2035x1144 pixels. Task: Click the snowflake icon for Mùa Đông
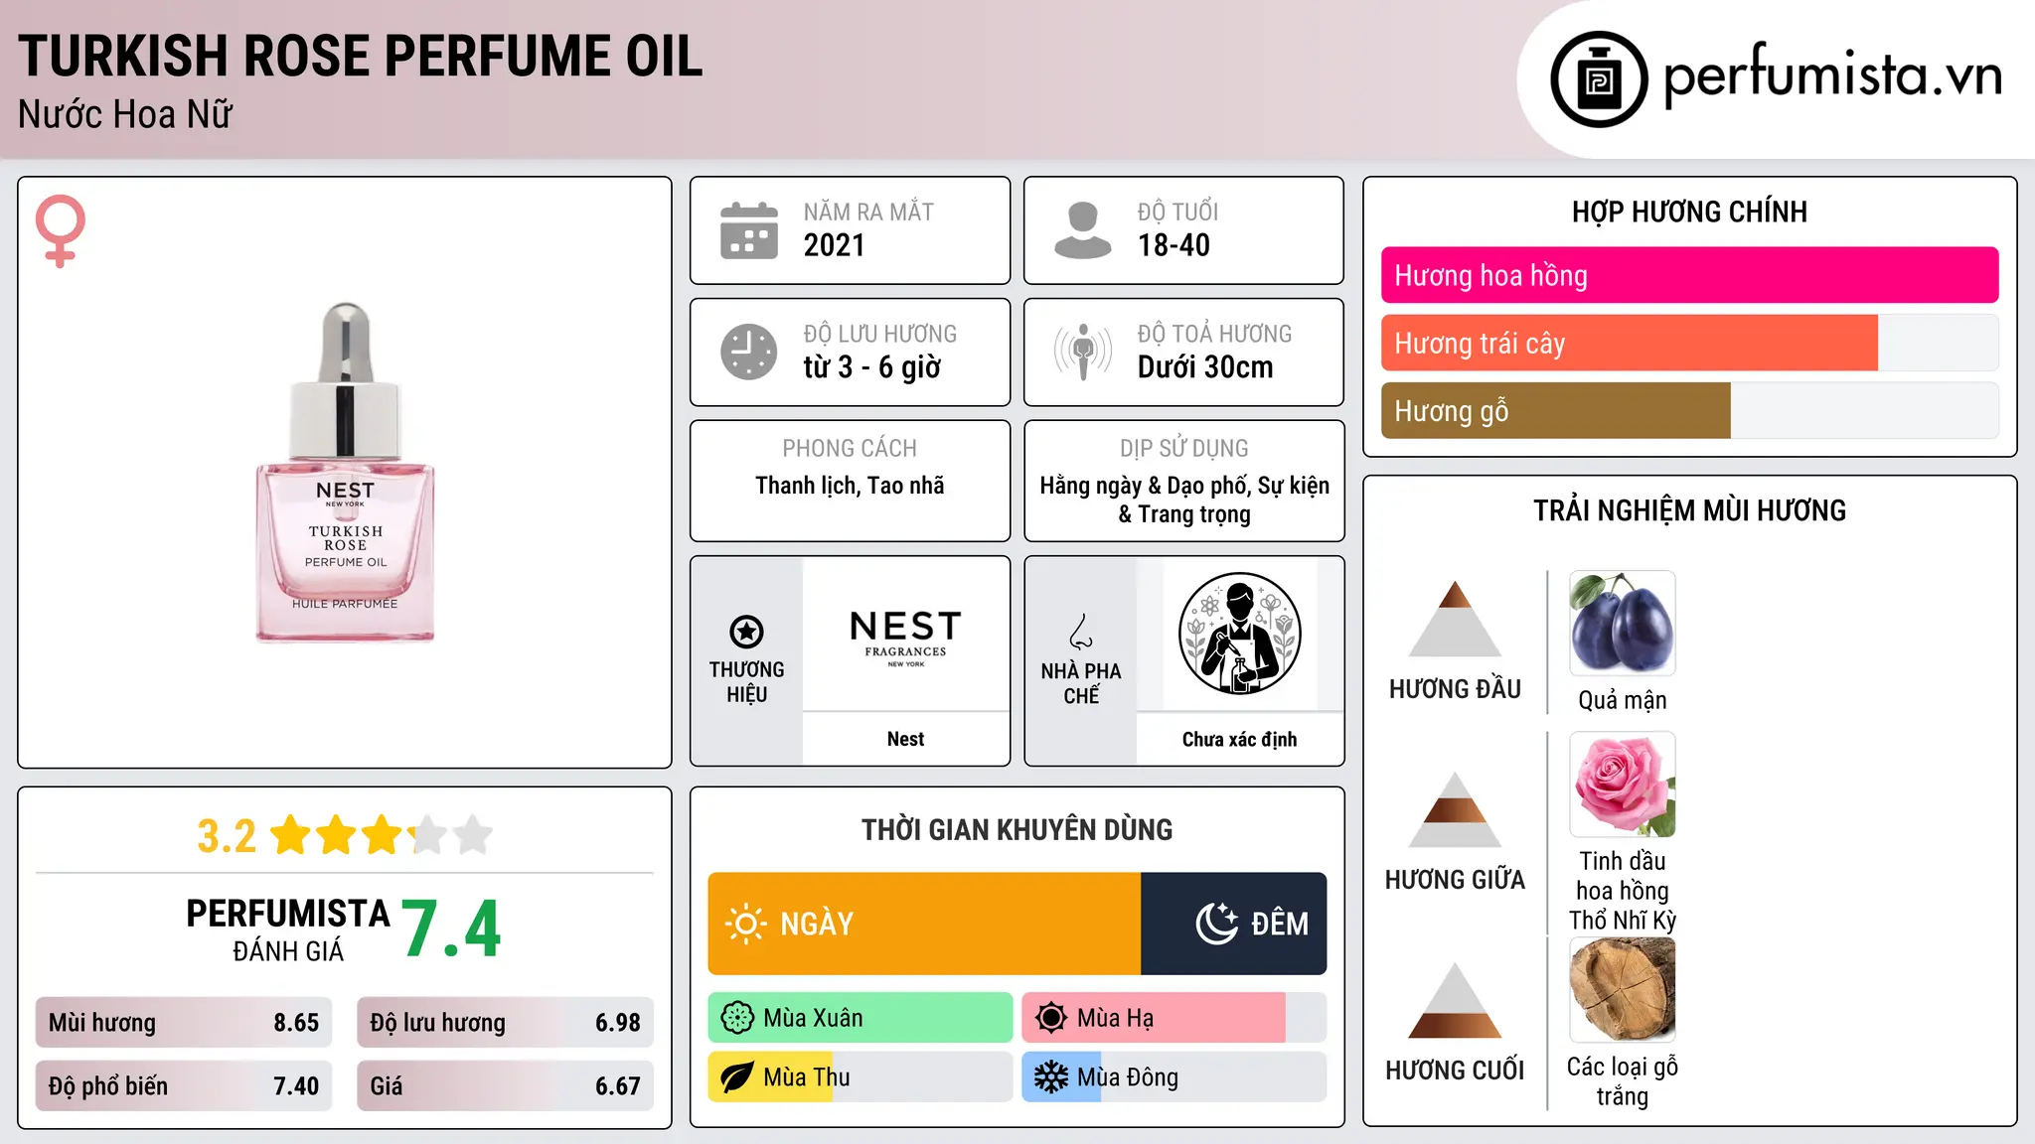click(x=1051, y=1077)
